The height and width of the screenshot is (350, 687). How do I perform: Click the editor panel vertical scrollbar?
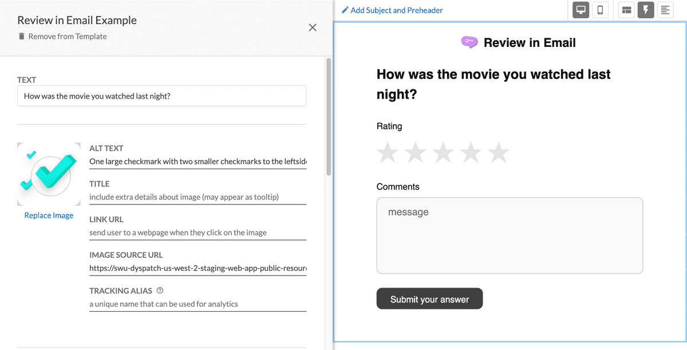coord(328,116)
